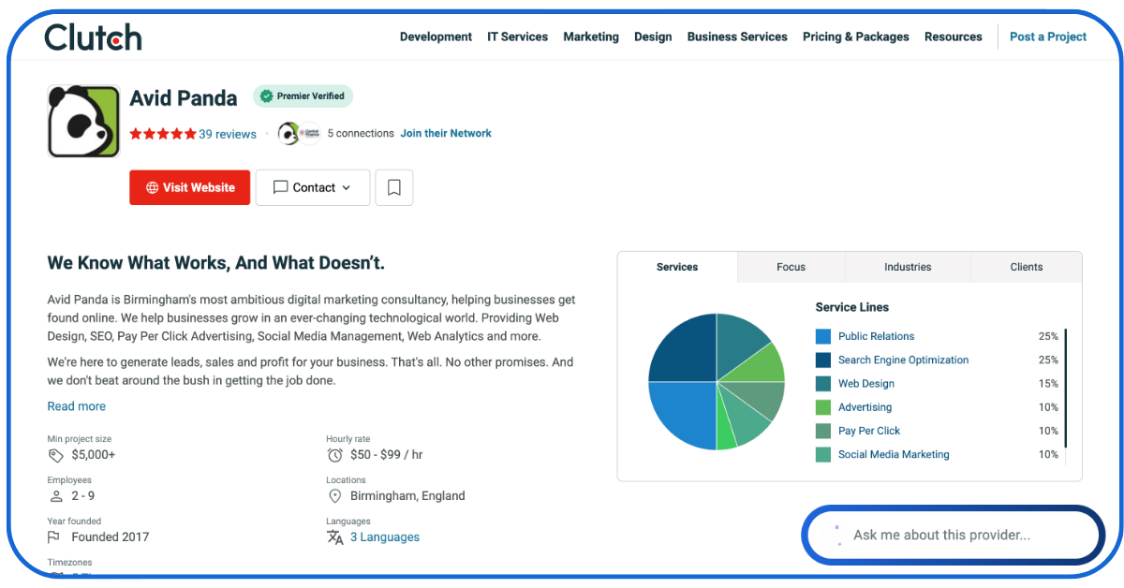This screenshot has width=1124, height=588.
Task: Click the bookmark save icon button
Action: [394, 187]
